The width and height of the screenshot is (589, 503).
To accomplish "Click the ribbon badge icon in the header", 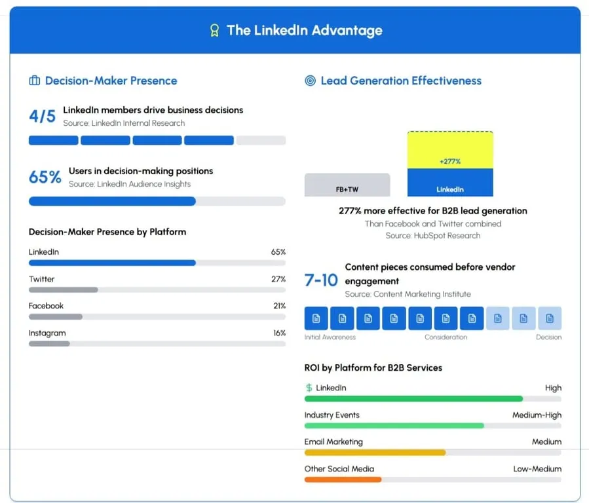I will click(x=215, y=30).
